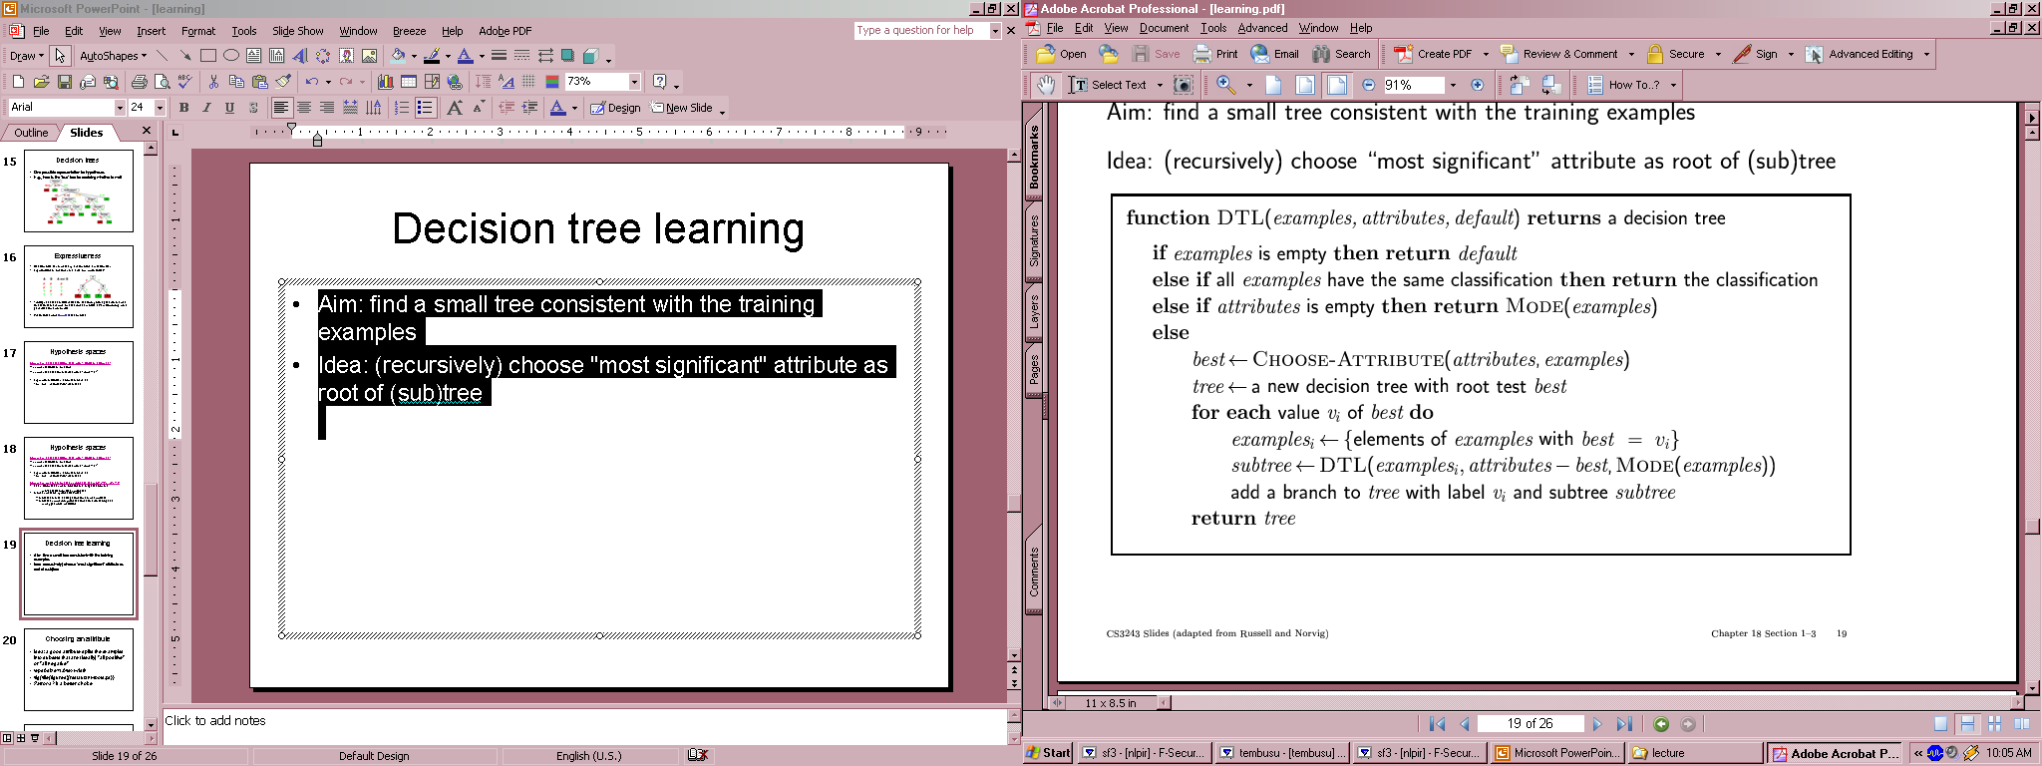Expand the PowerPoint 73% zoom dropdown
Image resolution: width=2042 pixels, height=766 pixels.
[x=634, y=82]
